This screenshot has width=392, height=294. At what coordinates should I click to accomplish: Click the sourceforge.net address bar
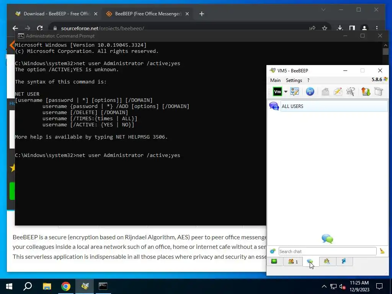tap(103, 28)
